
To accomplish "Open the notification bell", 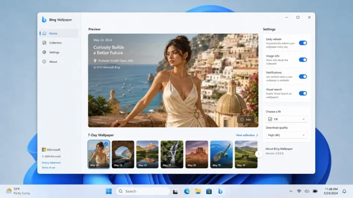I will coord(344,191).
